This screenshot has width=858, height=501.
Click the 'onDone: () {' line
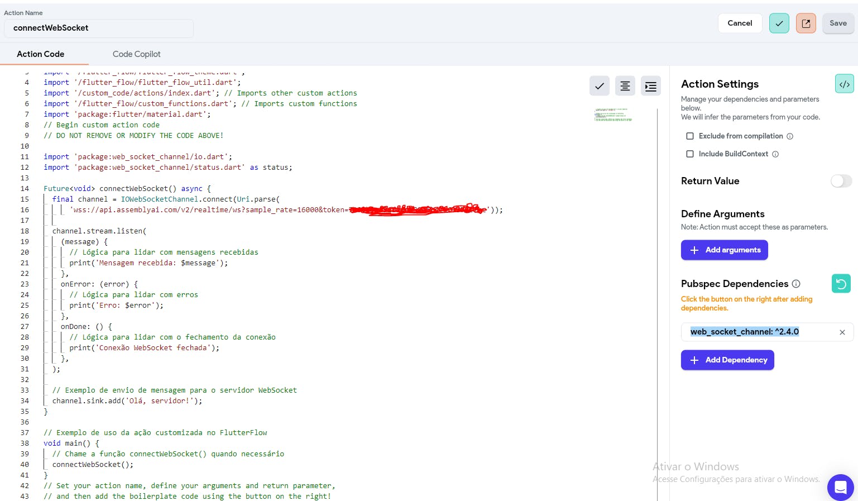(87, 327)
